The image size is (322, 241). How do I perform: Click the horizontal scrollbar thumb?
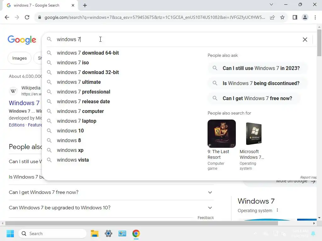[142, 223]
